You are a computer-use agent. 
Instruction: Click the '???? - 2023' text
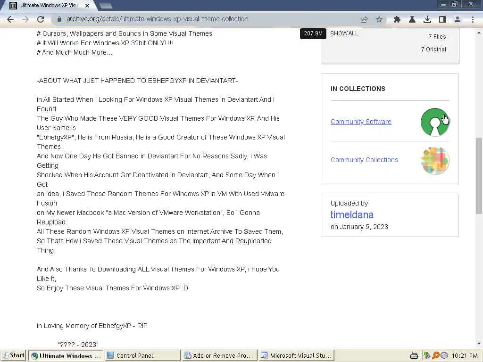click(x=78, y=345)
